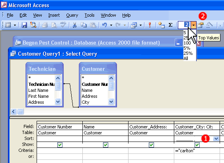Click the File Search icon
224x163 pixels.
coord(33,25)
